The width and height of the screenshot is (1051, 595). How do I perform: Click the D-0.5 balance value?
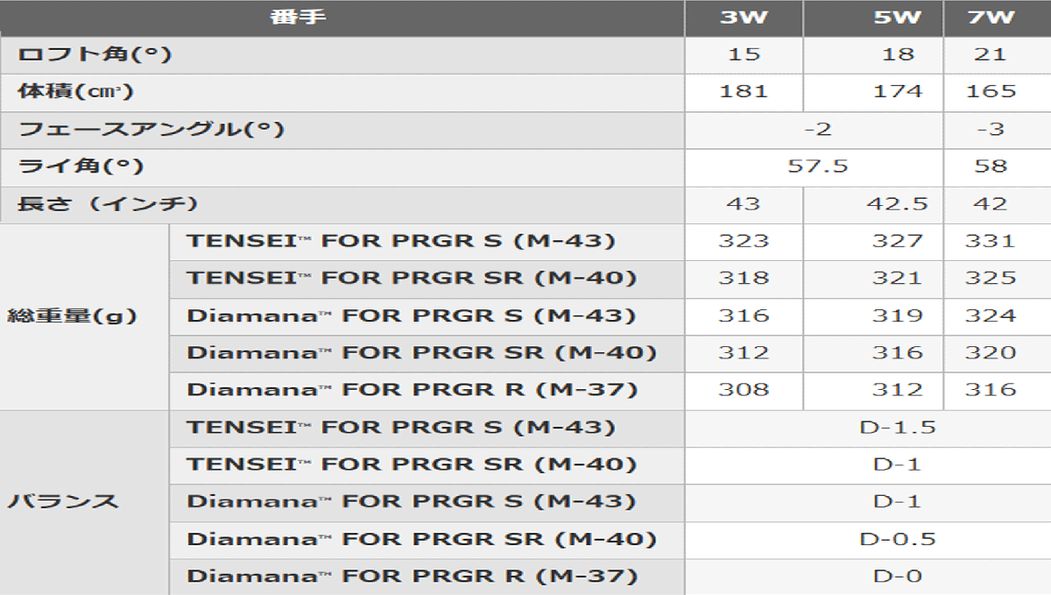pyautogui.click(x=897, y=539)
